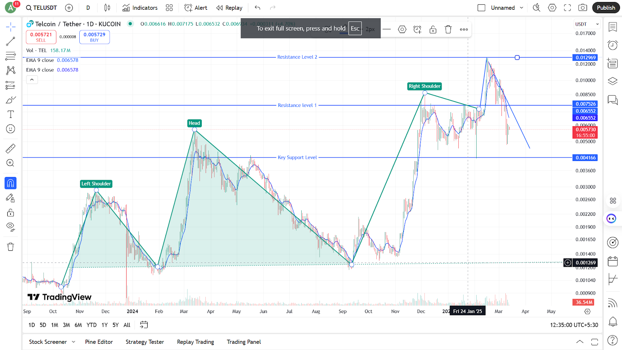This screenshot has width=622, height=350.
Task: Click the Publish button
Action: [x=606, y=8]
